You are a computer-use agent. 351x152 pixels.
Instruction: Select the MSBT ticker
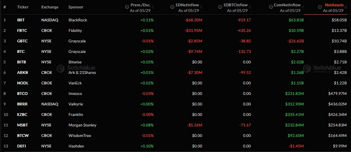coord(22,125)
